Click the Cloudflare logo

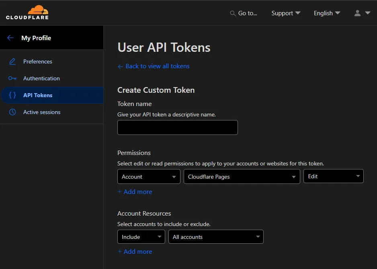coord(27,12)
